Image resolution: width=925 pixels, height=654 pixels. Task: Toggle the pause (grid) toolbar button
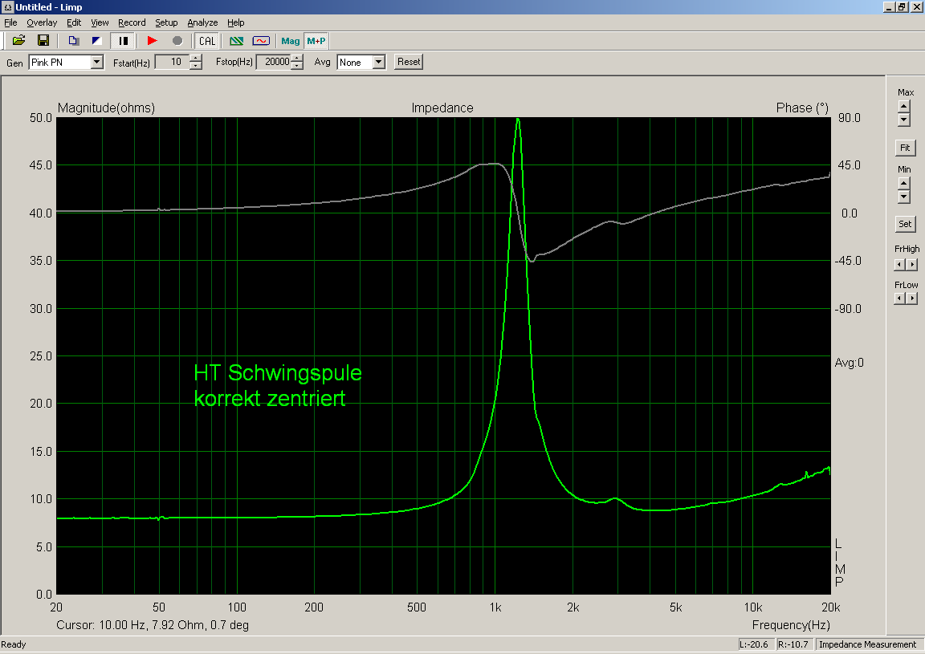[x=124, y=41]
